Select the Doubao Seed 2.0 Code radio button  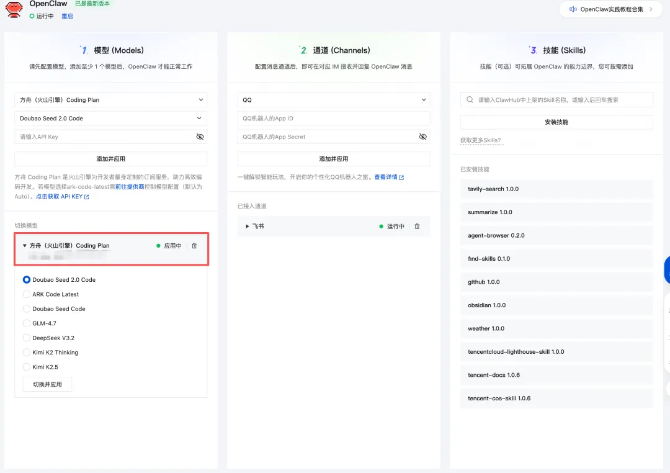27,280
